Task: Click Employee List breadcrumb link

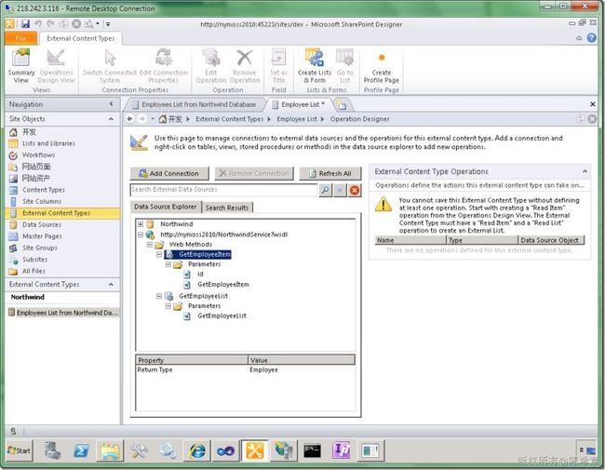Action: click(x=297, y=119)
